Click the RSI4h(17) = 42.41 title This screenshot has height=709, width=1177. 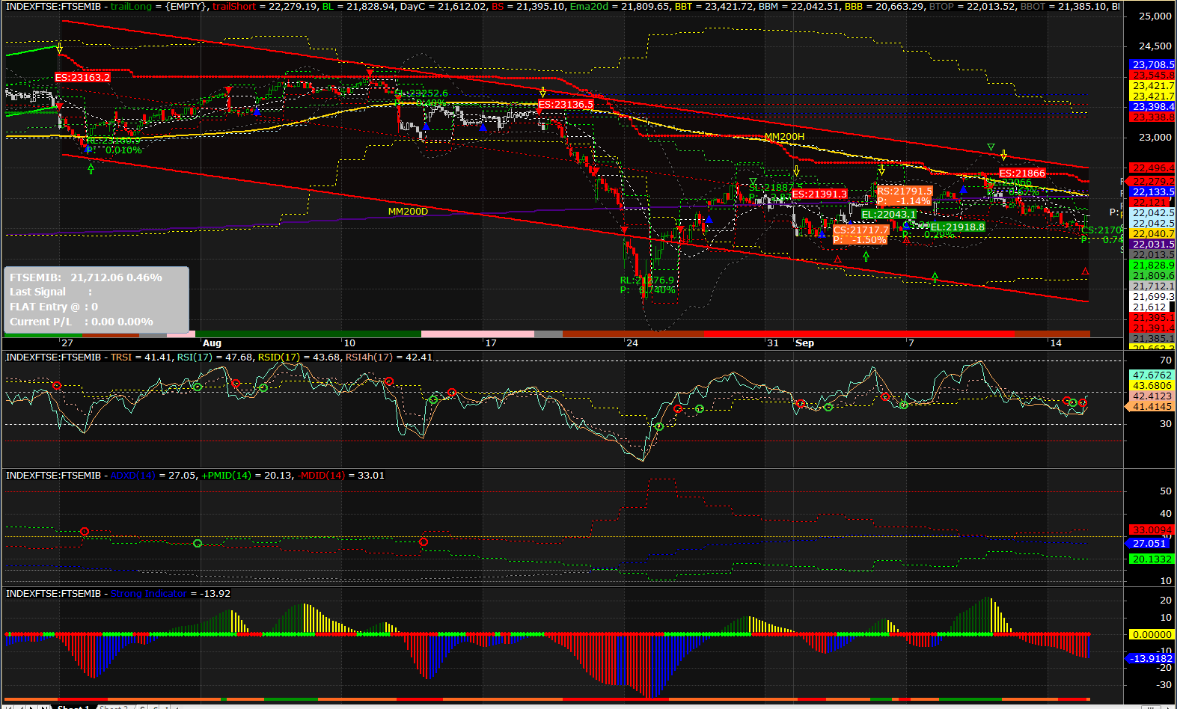[x=388, y=357]
